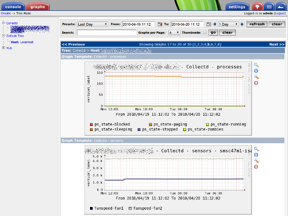Click fanspeed-fan2 legend swatch

(x=130, y=208)
